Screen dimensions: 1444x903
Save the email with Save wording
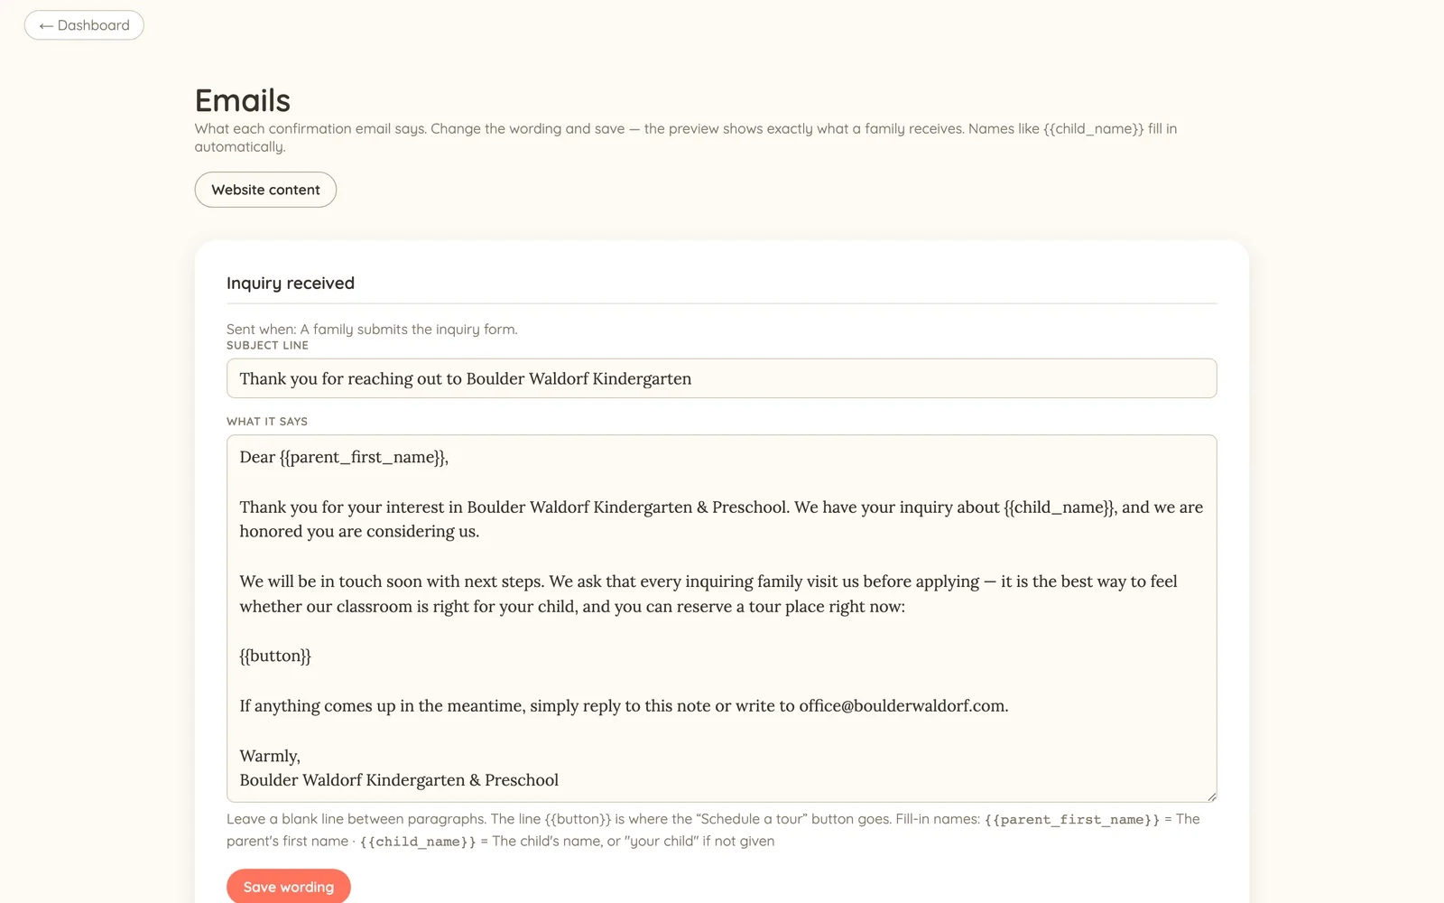pyautogui.click(x=289, y=887)
